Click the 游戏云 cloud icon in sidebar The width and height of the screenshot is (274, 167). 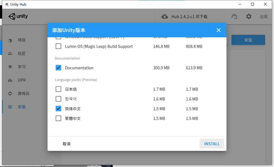tap(10, 94)
